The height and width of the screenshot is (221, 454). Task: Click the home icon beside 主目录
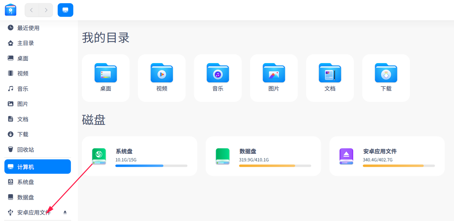pos(11,43)
